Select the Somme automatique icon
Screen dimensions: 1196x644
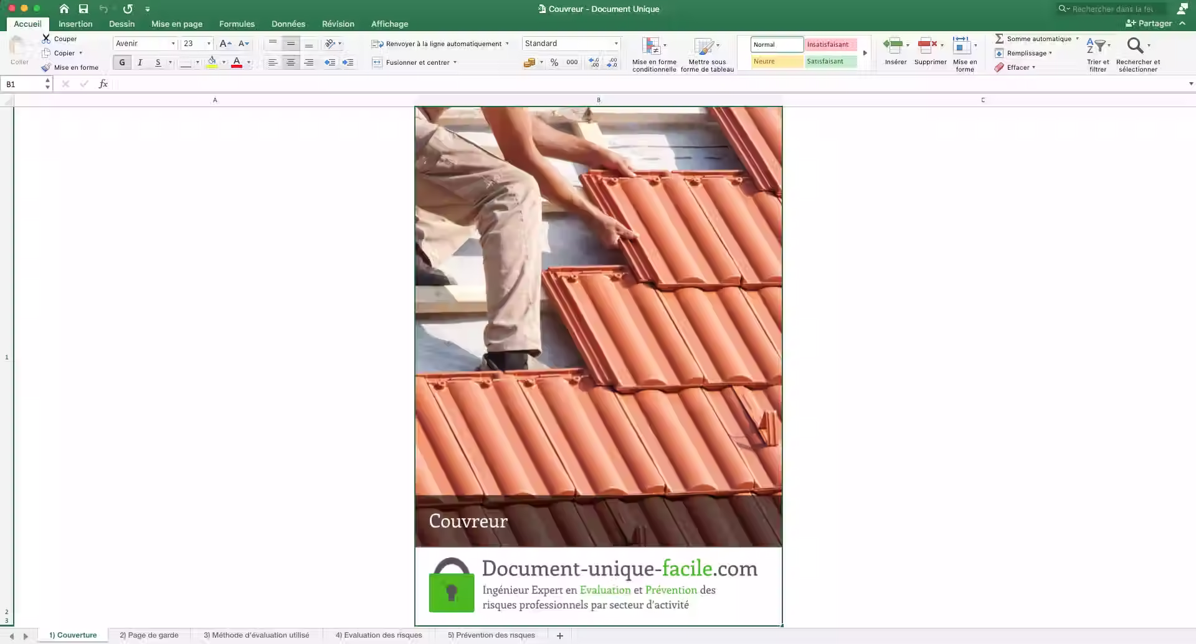coord(1001,39)
